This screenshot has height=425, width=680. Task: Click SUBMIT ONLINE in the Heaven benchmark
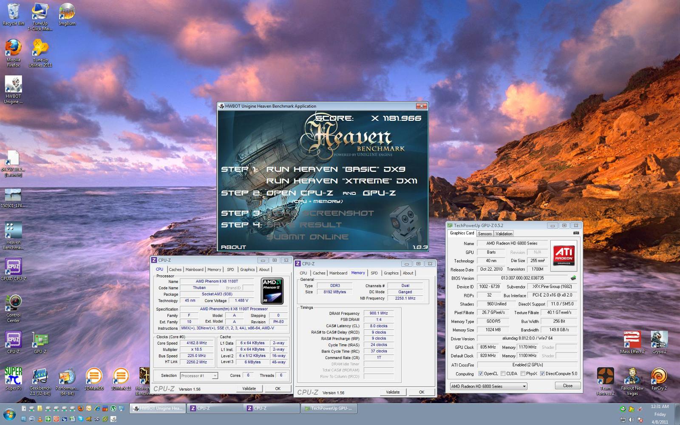point(307,237)
